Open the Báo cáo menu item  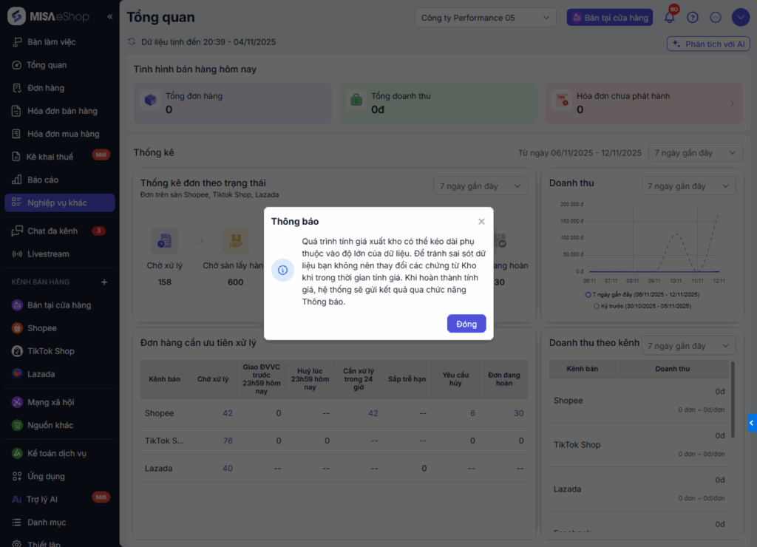click(x=42, y=180)
